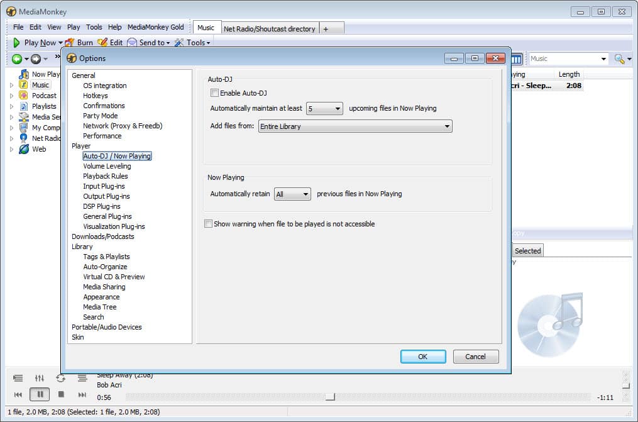The height and width of the screenshot is (422, 638).
Task: Click the leftmost list icon in player bar
Action: point(18,378)
